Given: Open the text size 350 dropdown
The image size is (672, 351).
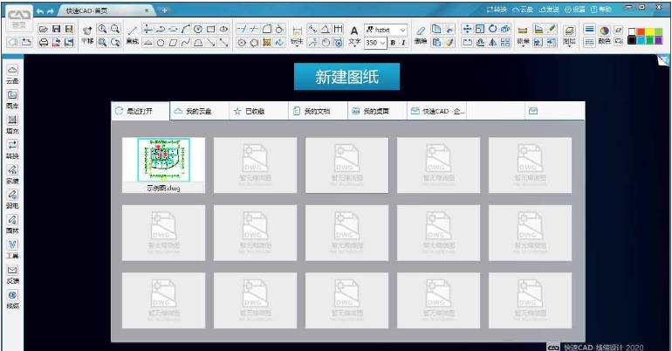Looking at the screenshot, I should [381, 42].
